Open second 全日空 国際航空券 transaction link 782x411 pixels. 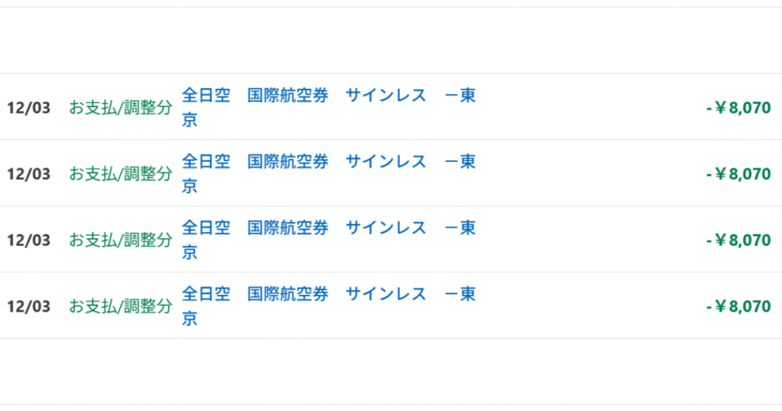click(x=328, y=162)
